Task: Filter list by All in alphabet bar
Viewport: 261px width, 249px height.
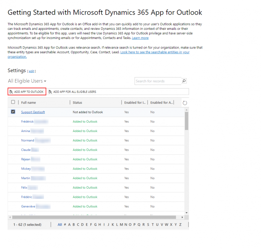Action: click(x=60, y=225)
